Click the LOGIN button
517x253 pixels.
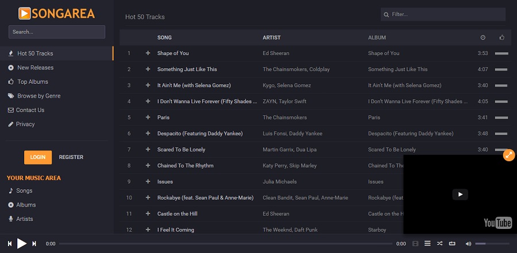coord(38,157)
